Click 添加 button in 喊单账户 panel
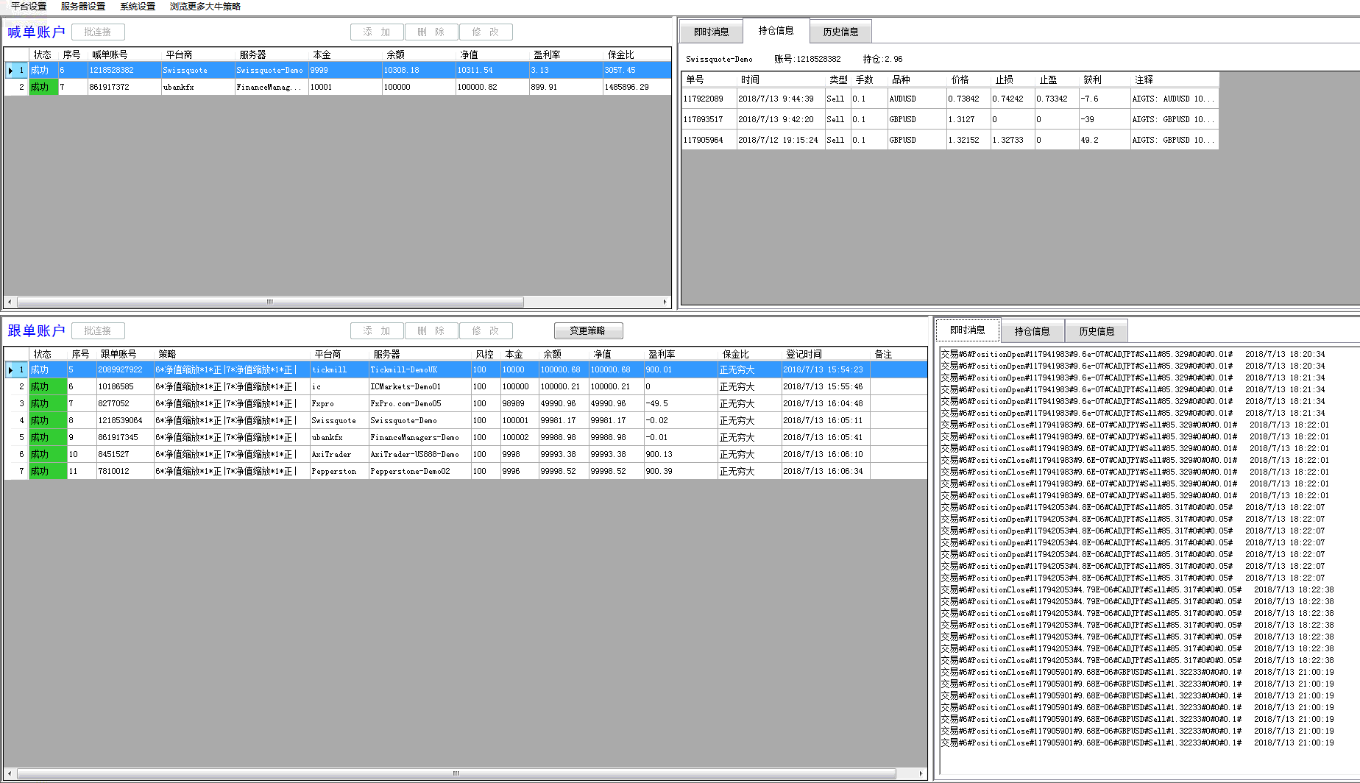Image resolution: width=1360 pixels, height=783 pixels. [x=377, y=32]
